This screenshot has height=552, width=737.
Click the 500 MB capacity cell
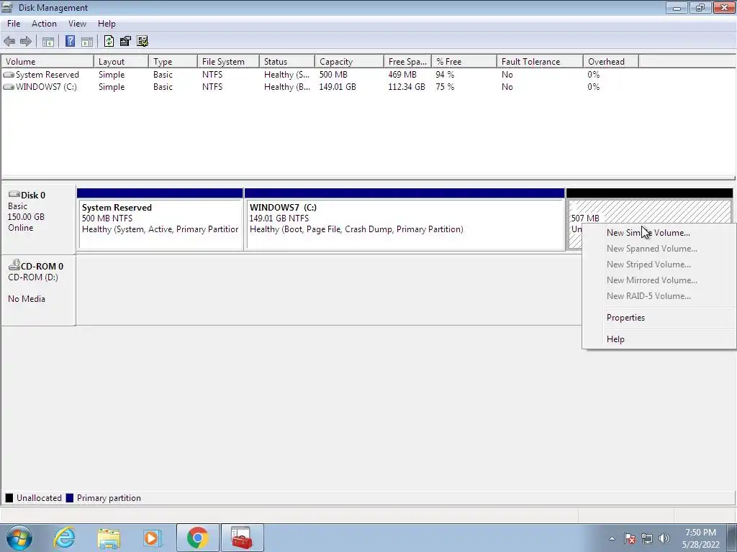tap(333, 75)
